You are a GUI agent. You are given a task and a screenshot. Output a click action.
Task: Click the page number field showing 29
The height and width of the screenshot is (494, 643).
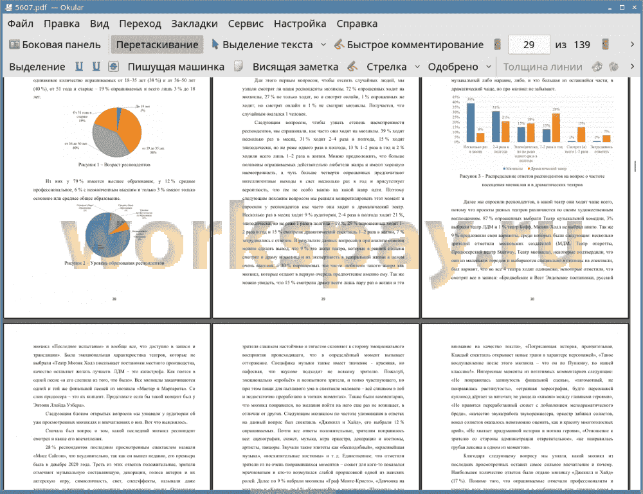coord(529,45)
